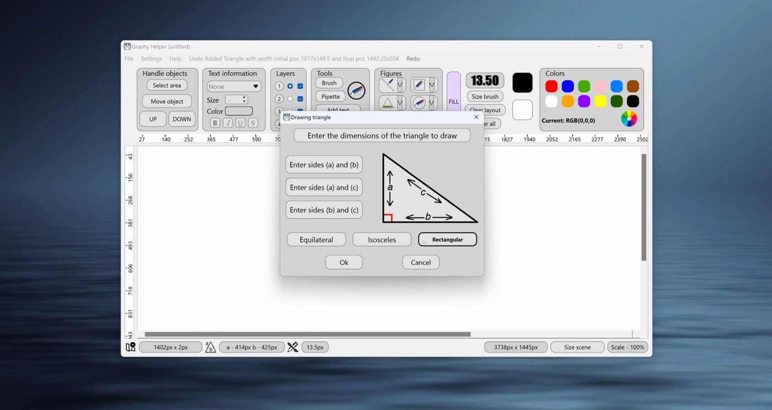This screenshot has height=410, width=772.
Task: Open the font selection dropdown in Text information
Action: click(x=233, y=86)
